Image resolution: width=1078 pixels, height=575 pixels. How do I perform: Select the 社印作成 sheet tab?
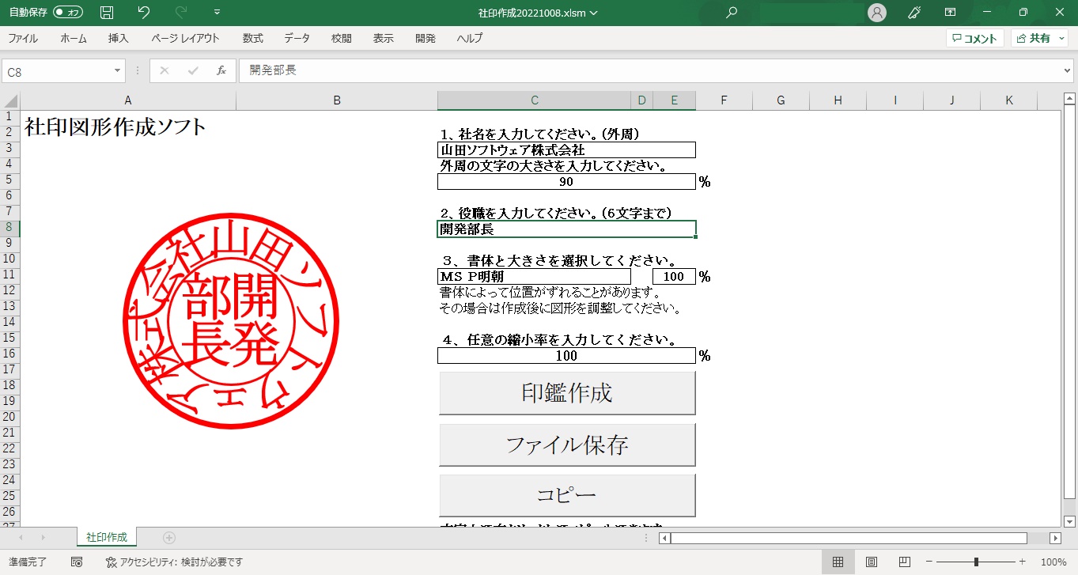pos(107,537)
